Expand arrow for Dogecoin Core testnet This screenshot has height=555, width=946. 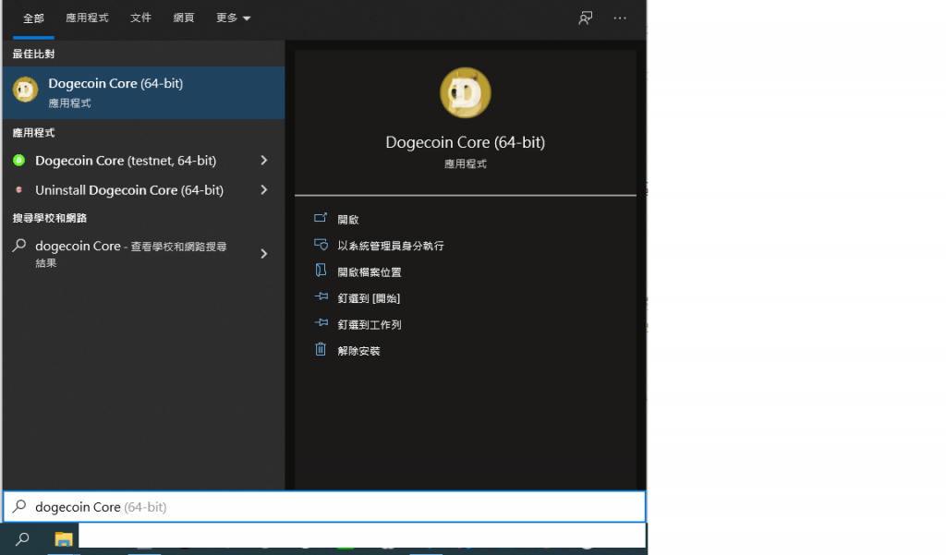[263, 161]
